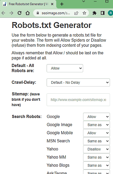Click the Sitemap URL input field

pos(78,100)
